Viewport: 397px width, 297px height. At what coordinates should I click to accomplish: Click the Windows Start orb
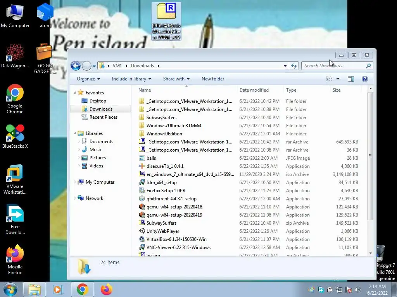coord(10,289)
